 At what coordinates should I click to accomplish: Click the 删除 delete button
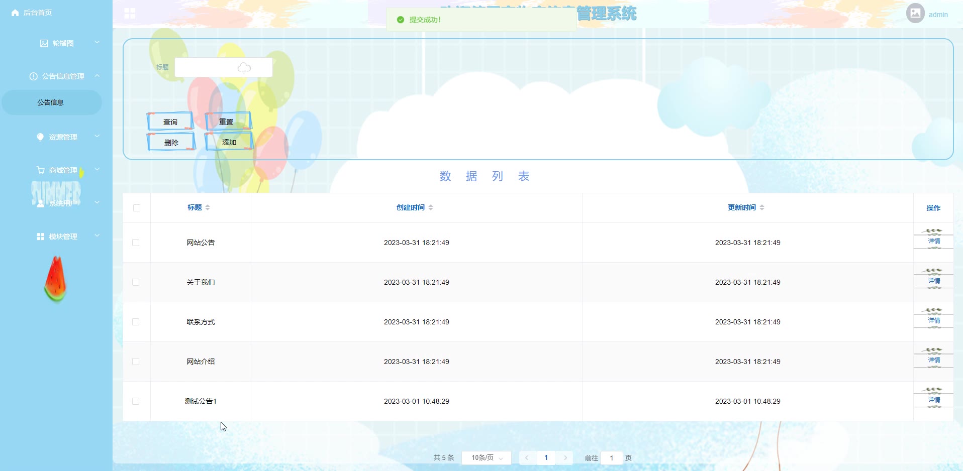click(171, 142)
